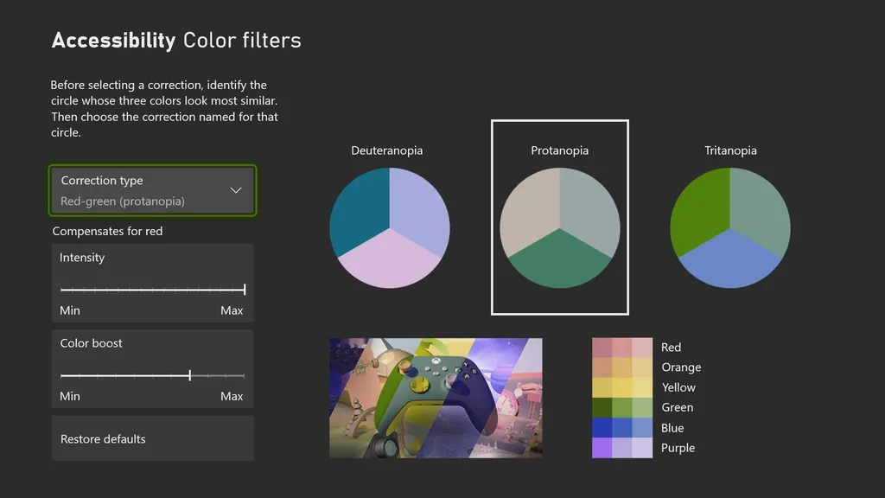Open the Correction type dropdown

(152, 190)
